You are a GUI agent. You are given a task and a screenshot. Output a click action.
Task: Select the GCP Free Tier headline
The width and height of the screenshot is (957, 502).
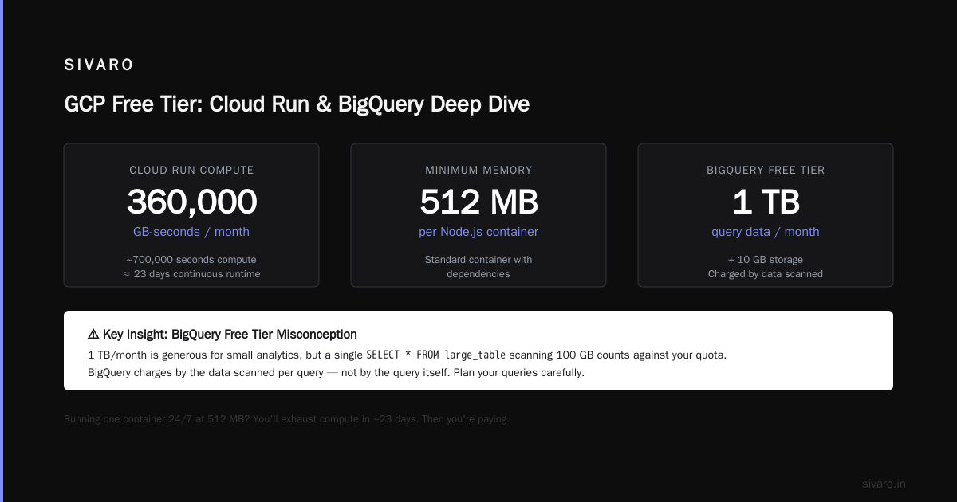pos(297,104)
